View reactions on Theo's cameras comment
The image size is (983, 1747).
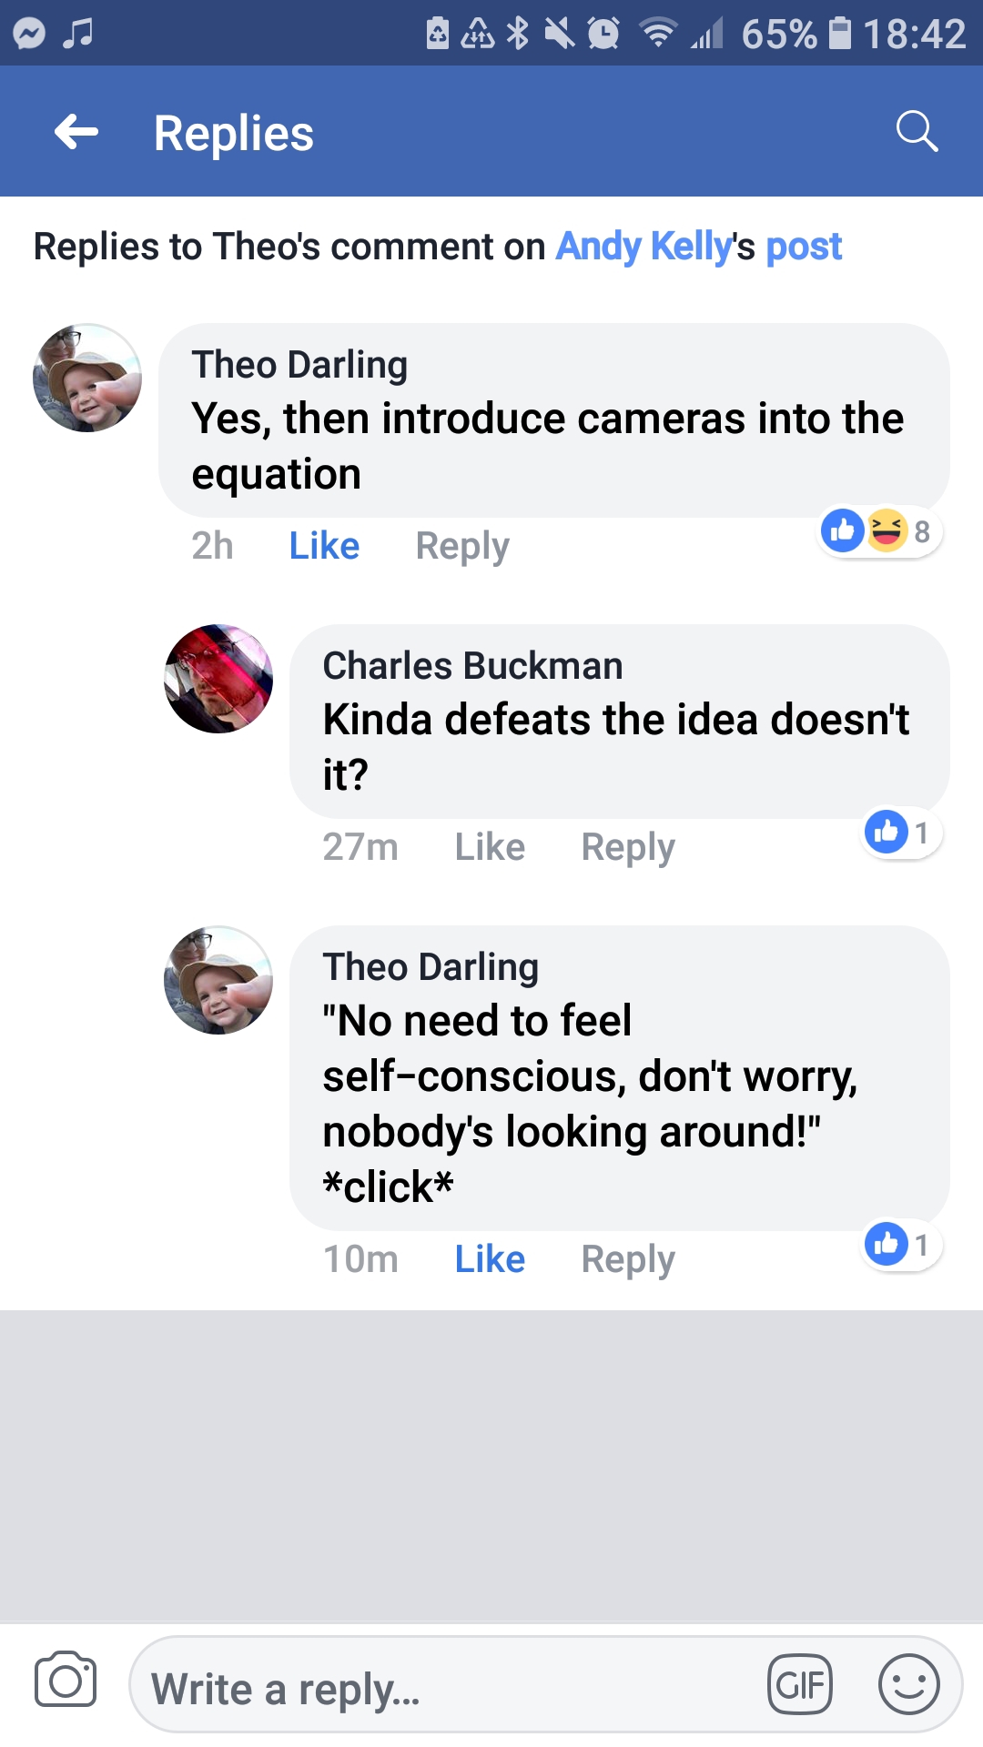pos(877,530)
